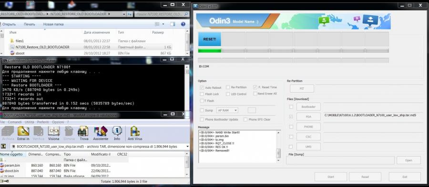Open the WinRAR archive path dropdown
Screen dimensions: 429x187
coord(187,146)
